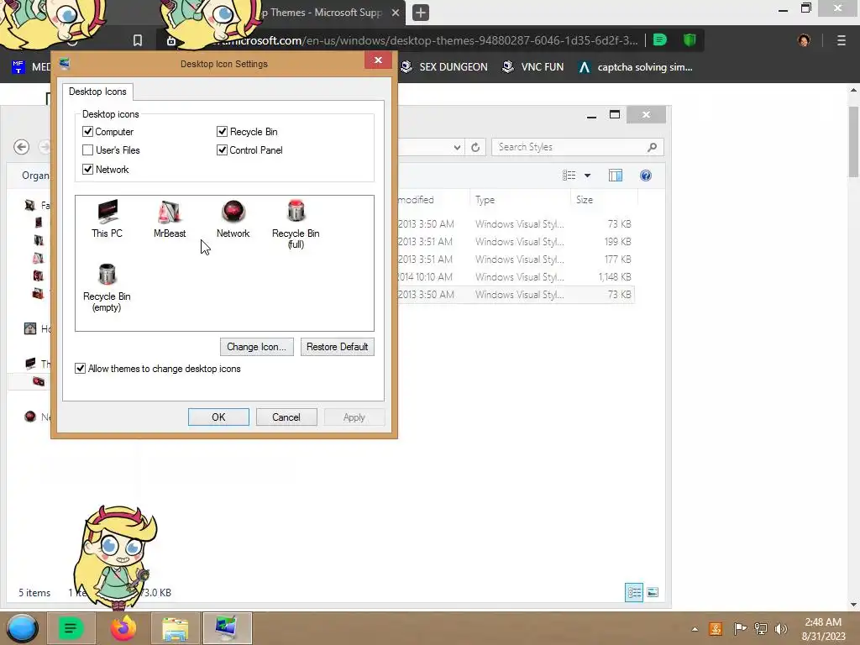Image resolution: width=860 pixels, height=645 pixels.
Task: Click the Restore Default button
Action: pos(338,347)
